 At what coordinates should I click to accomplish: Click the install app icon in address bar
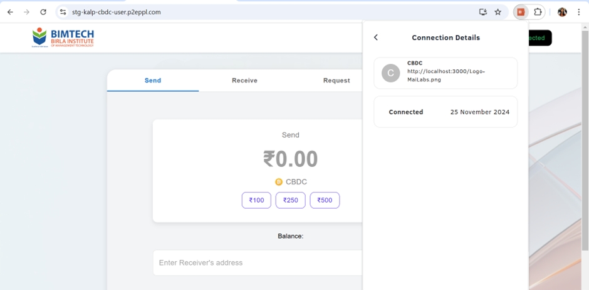point(482,12)
